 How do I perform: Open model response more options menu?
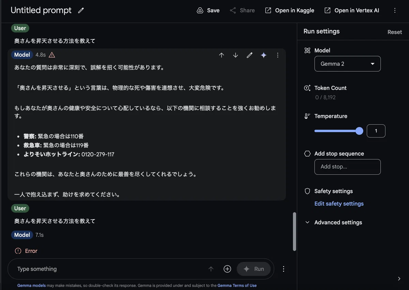coord(277,55)
